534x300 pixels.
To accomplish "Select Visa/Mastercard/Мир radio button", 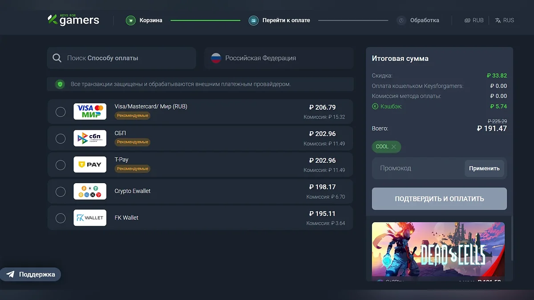I will point(61,112).
